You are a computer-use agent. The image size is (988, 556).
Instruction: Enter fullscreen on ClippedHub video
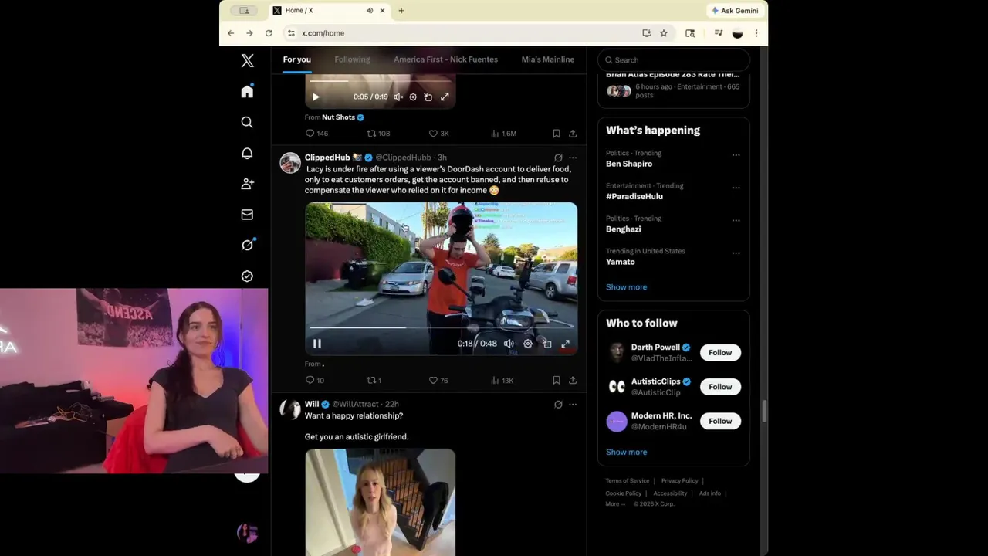click(x=566, y=344)
